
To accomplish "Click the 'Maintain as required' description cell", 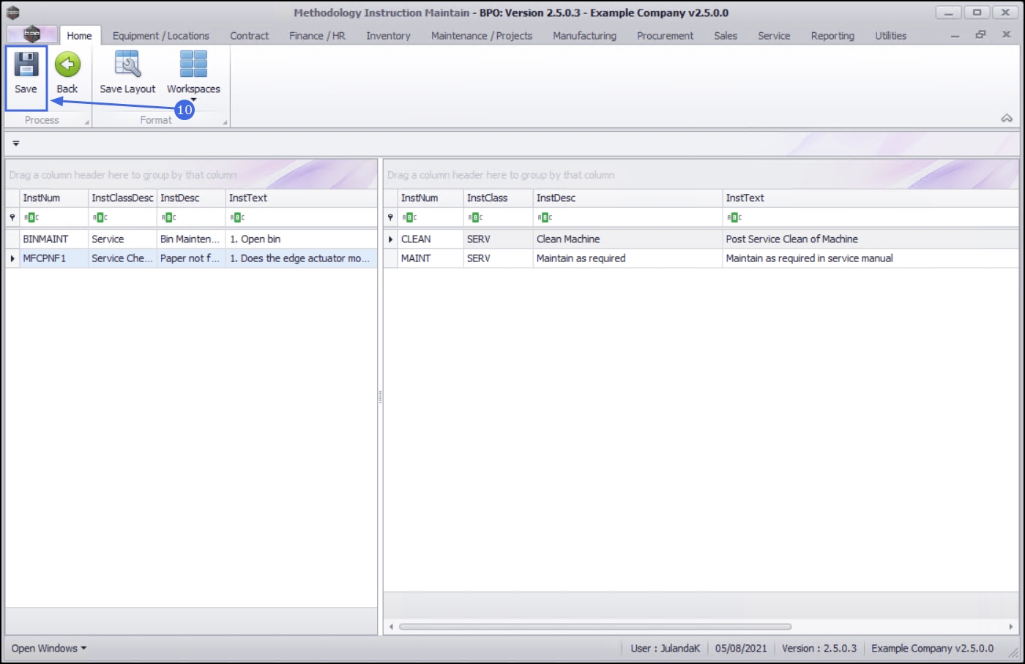I will [x=627, y=258].
